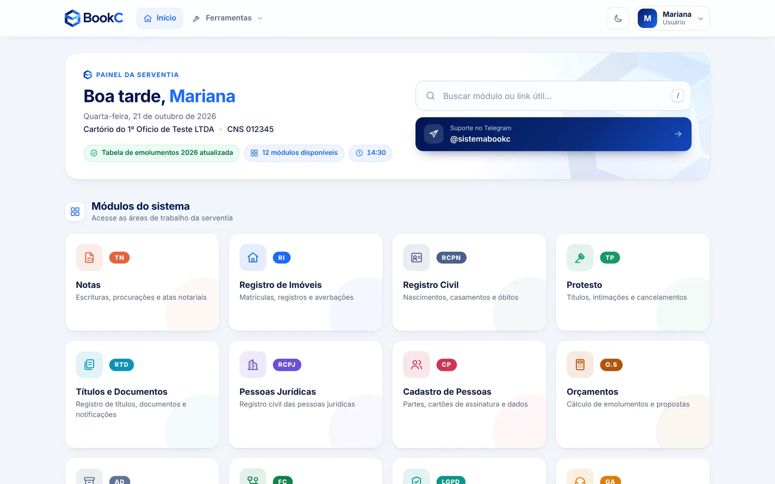Open Suporte no Telegram link
The image size is (775, 484).
tap(553, 134)
